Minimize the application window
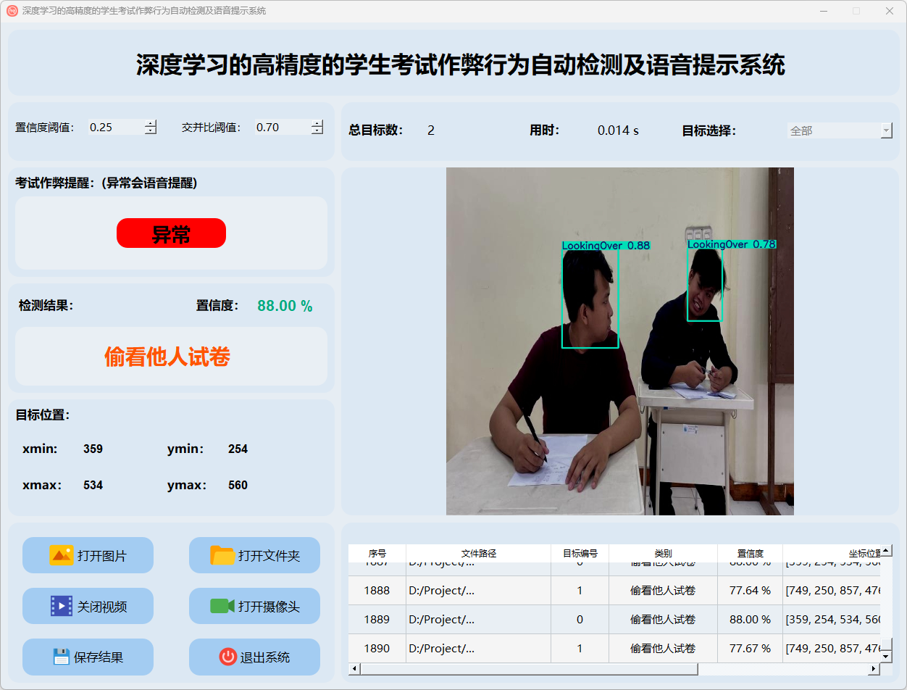Image resolution: width=907 pixels, height=690 pixels. tap(824, 11)
